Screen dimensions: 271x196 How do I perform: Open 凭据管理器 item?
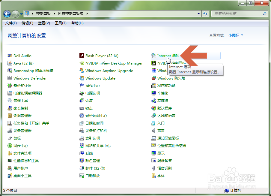pos(22,116)
